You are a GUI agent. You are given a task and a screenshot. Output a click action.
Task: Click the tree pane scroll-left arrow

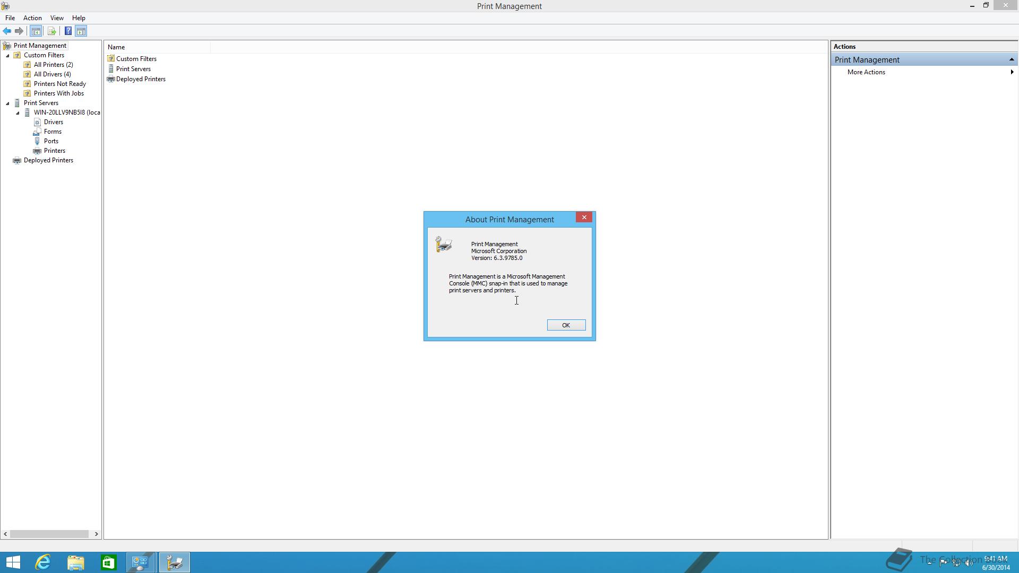5,534
